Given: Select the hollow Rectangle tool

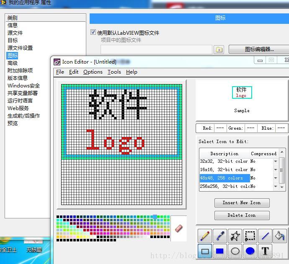Looking at the screenshot, I should pyautogui.click(x=205, y=251).
